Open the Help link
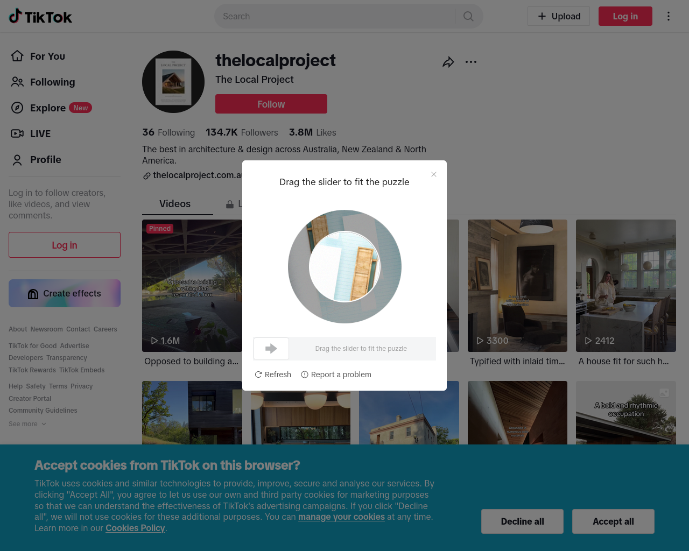The height and width of the screenshot is (551, 689). pos(16,386)
